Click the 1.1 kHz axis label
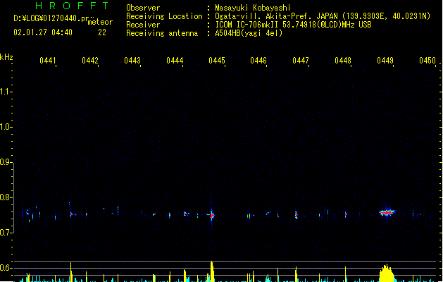This screenshot has height=282, width=443. tap(5, 92)
